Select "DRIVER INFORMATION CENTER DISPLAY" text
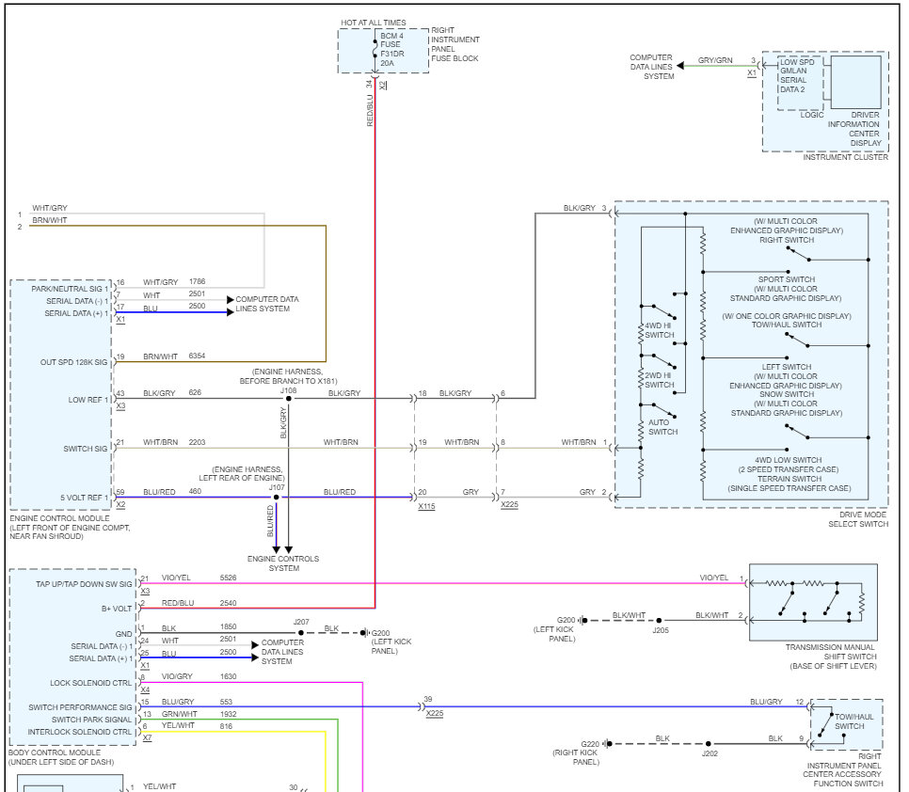This screenshot has height=792, width=909. (x=853, y=129)
